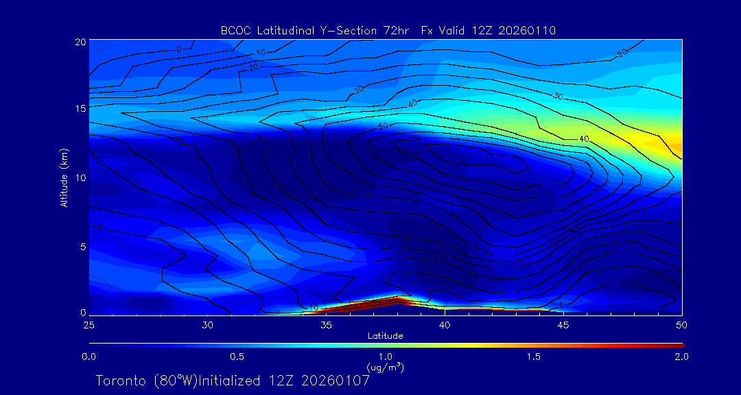Click the yellow-orange maximum near latitude 50

point(669,144)
